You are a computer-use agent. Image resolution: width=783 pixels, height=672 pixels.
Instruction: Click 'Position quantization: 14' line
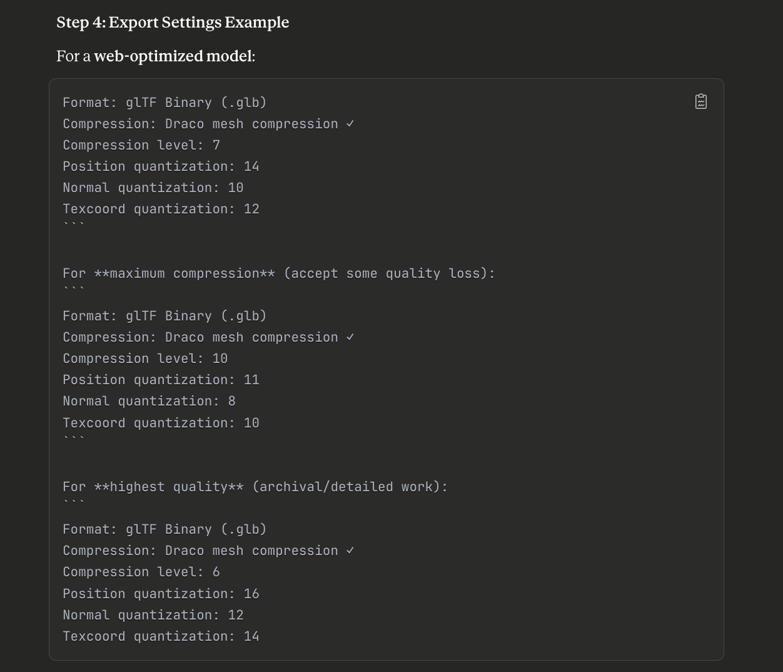click(161, 166)
